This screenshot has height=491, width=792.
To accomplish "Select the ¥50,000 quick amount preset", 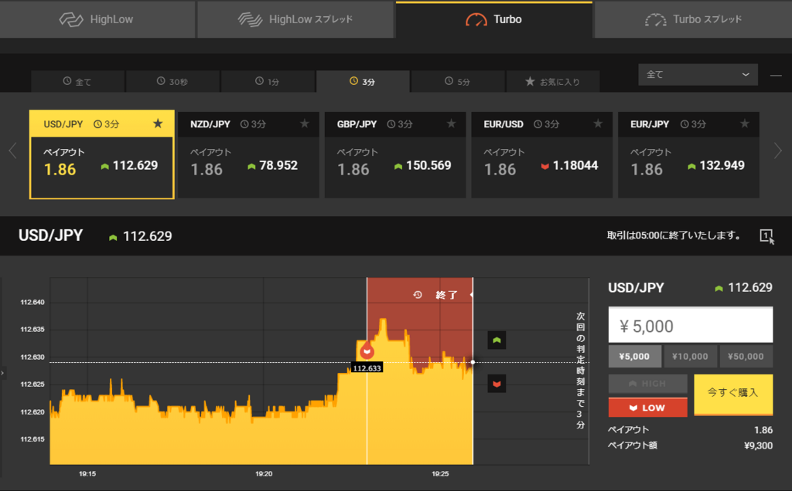I will tap(746, 357).
